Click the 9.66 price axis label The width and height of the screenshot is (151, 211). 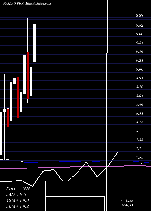coord(140,34)
